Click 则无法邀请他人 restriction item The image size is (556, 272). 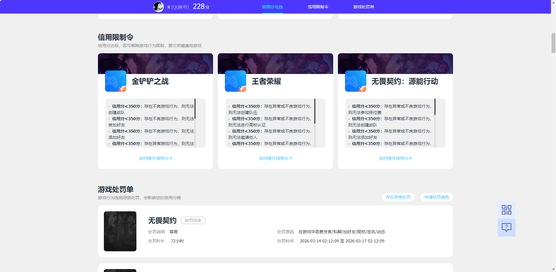pos(243,137)
